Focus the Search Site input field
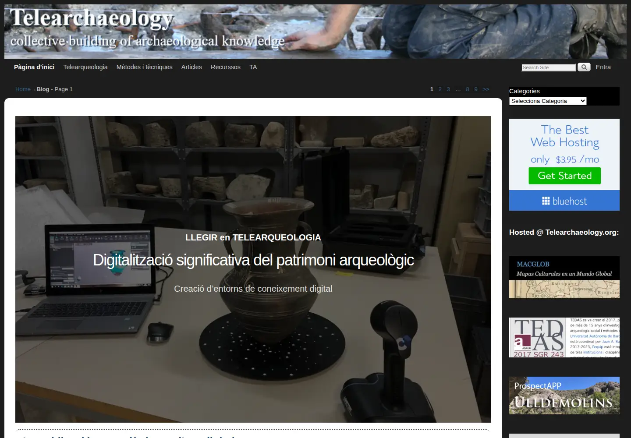This screenshot has height=438, width=631. coord(548,67)
